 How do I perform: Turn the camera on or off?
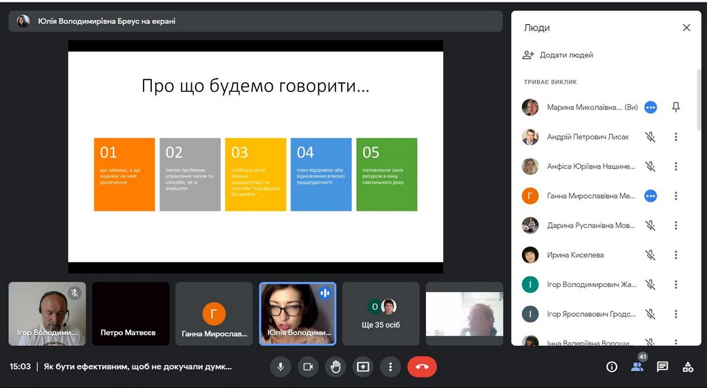(308, 367)
